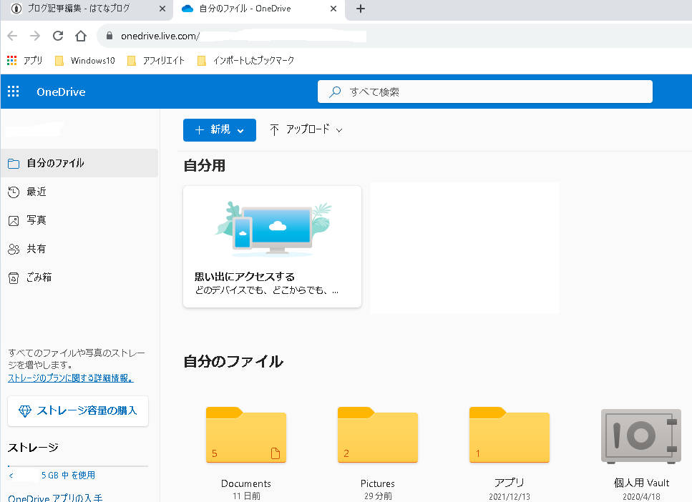Screen dimensions: 692x502
Task: Click the すべて検索 search box
Action: [485, 92]
